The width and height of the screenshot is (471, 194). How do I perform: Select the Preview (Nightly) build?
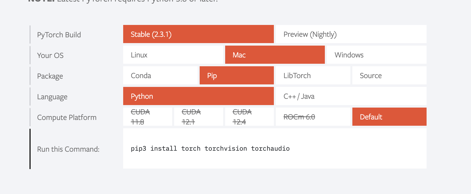pyautogui.click(x=310, y=34)
